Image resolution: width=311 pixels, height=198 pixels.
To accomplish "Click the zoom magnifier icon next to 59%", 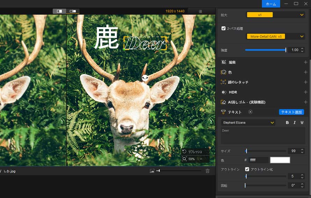I will click(184, 159).
